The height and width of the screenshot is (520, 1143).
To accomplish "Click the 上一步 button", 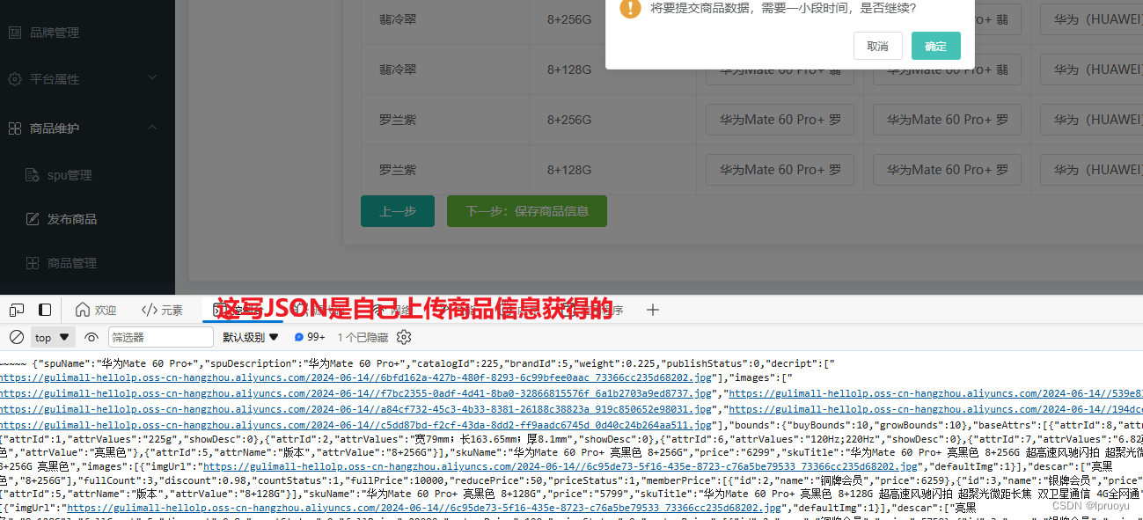I will [x=398, y=211].
